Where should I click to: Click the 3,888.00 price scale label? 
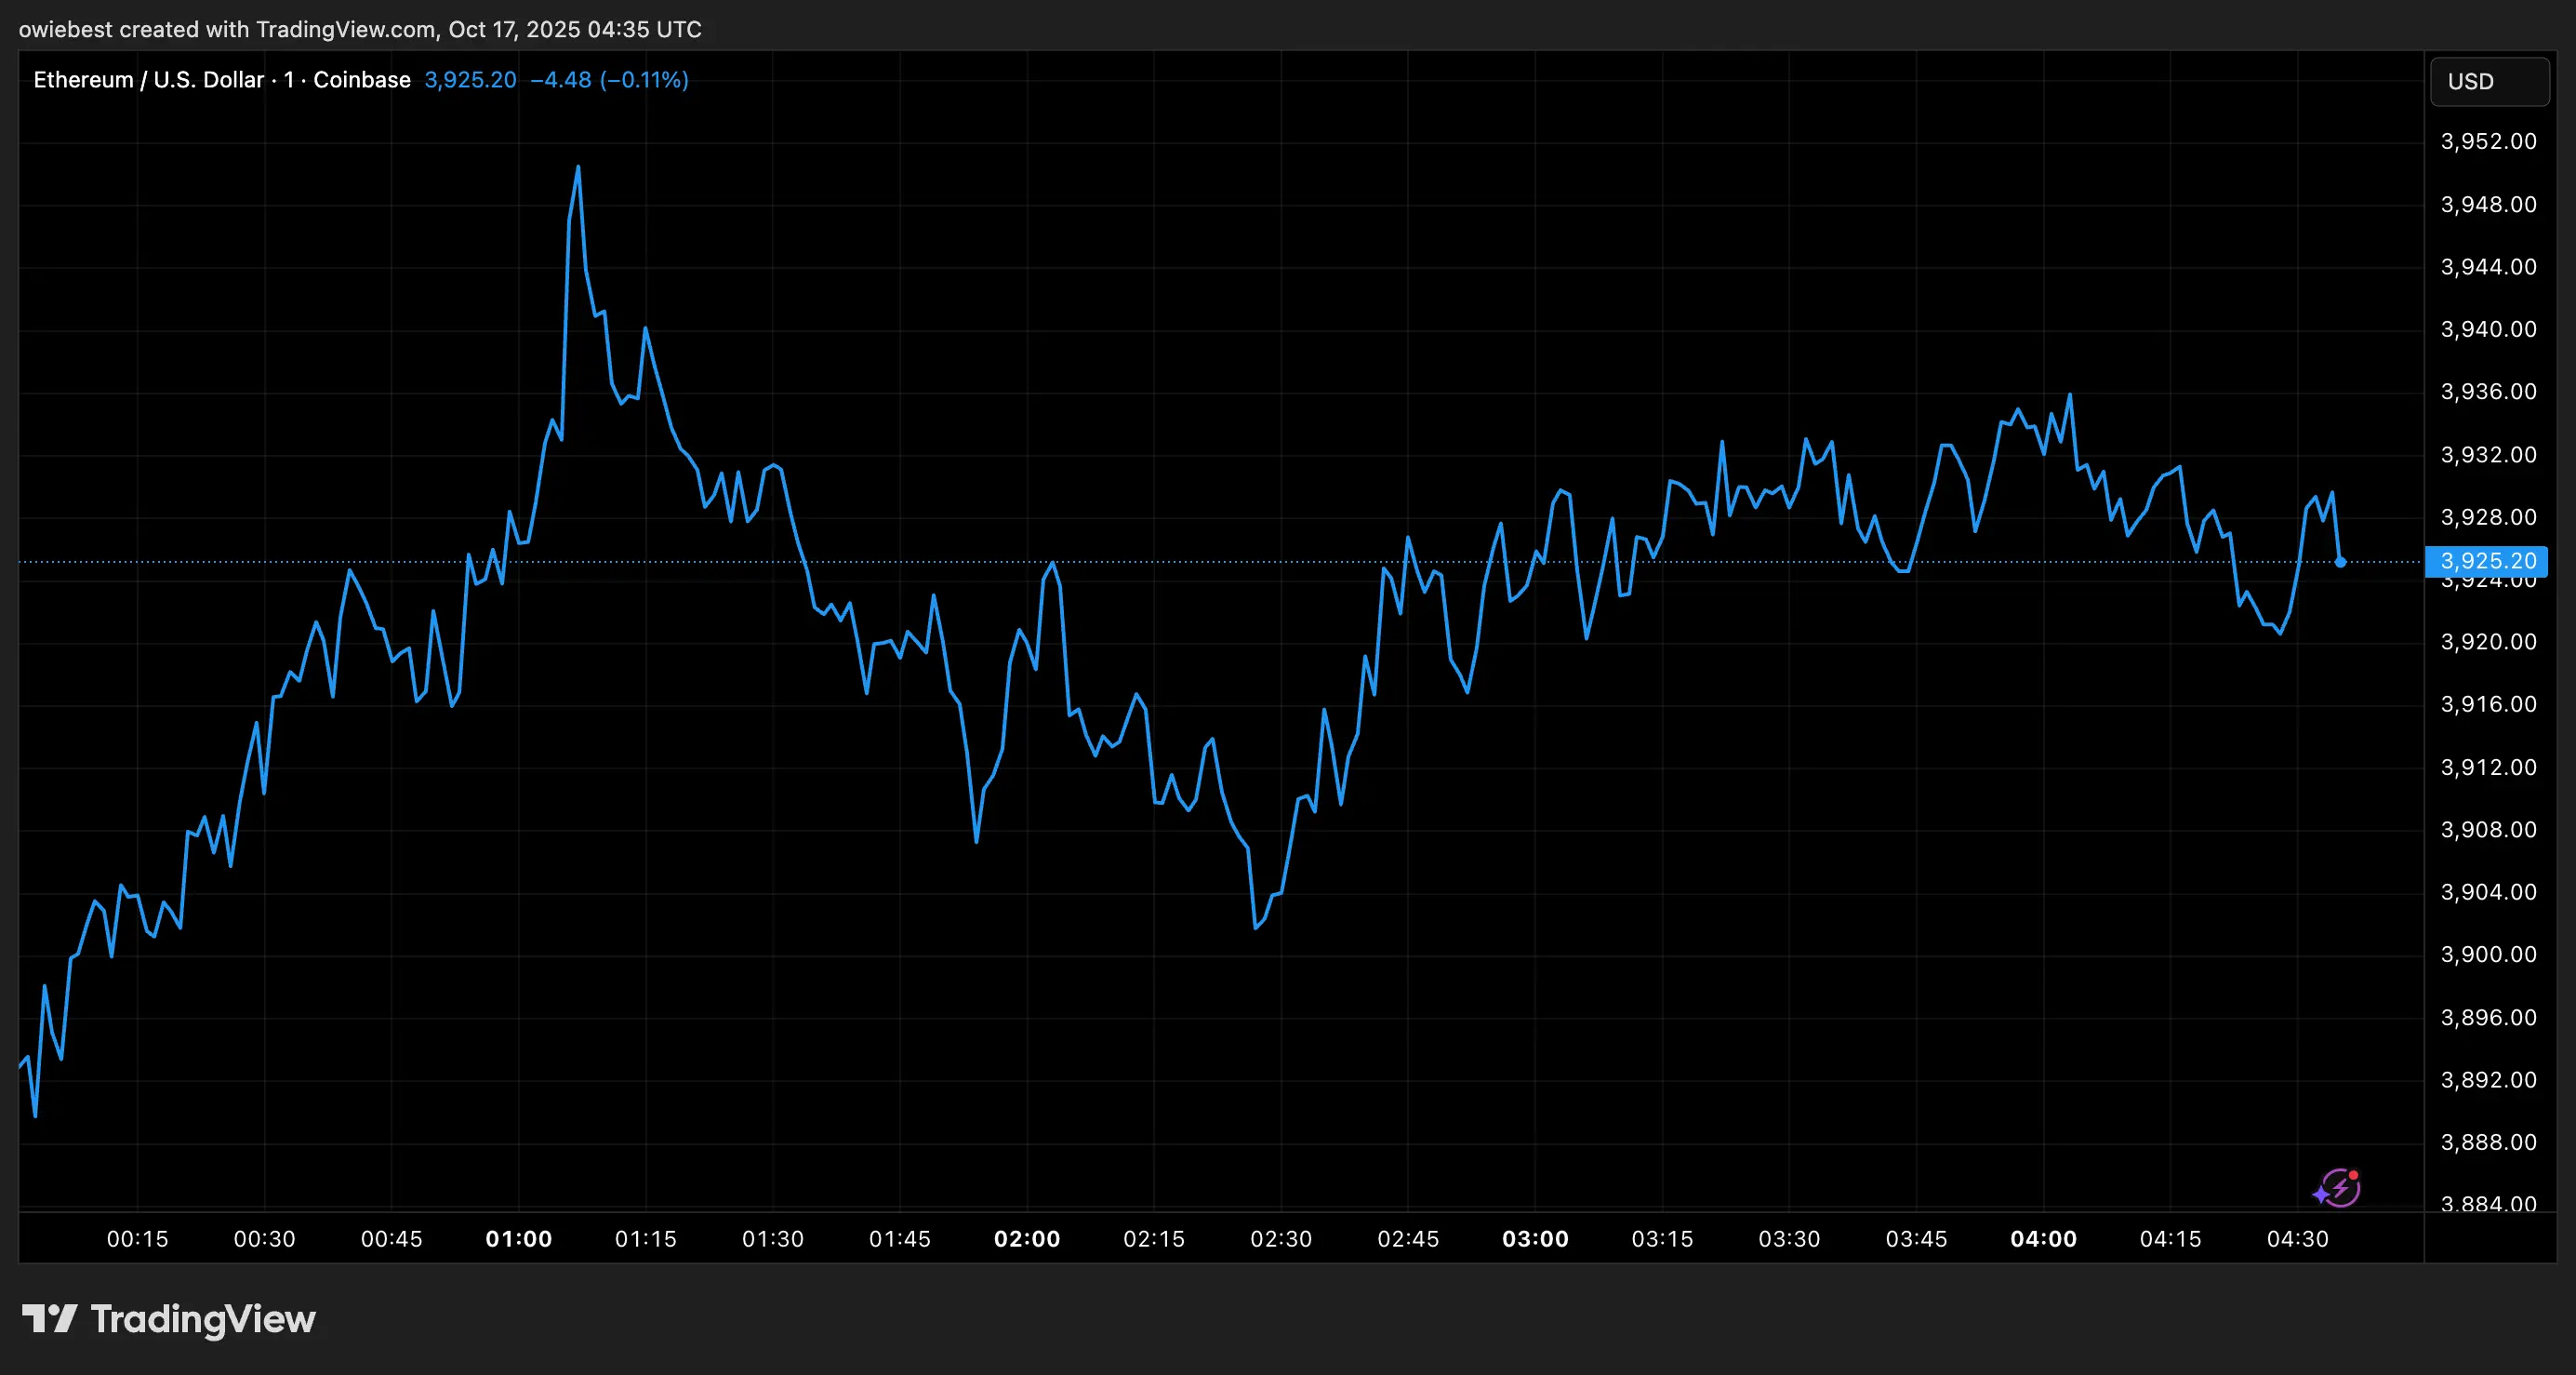pyautogui.click(x=2488, y=1141)
